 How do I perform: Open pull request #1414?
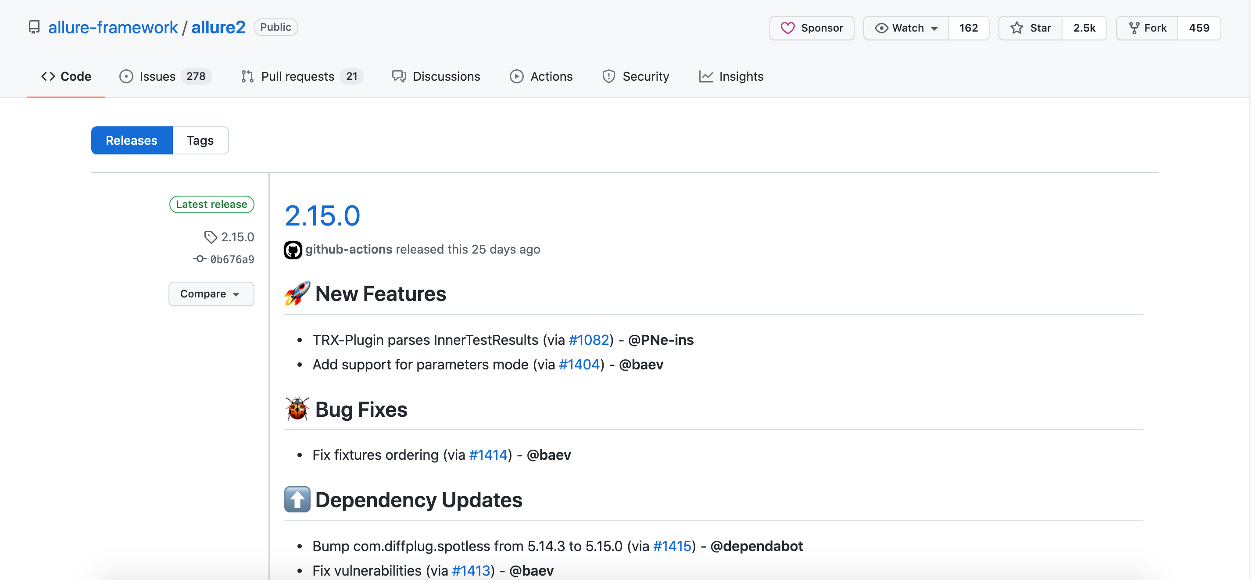point(488,455)
